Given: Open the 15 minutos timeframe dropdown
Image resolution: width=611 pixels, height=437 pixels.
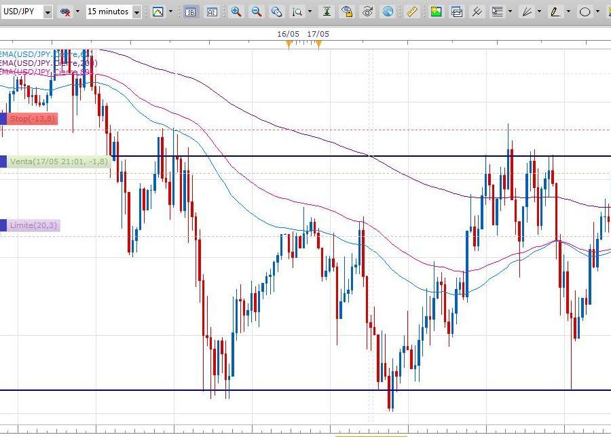Looking at the screenshot, I should point(137,12).
